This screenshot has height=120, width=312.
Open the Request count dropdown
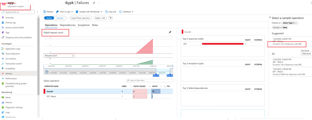(59, 56)
